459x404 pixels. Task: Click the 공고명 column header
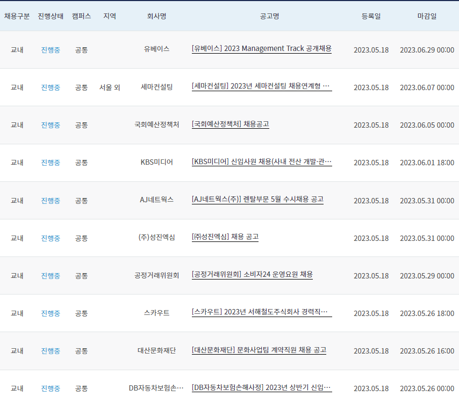269,16
